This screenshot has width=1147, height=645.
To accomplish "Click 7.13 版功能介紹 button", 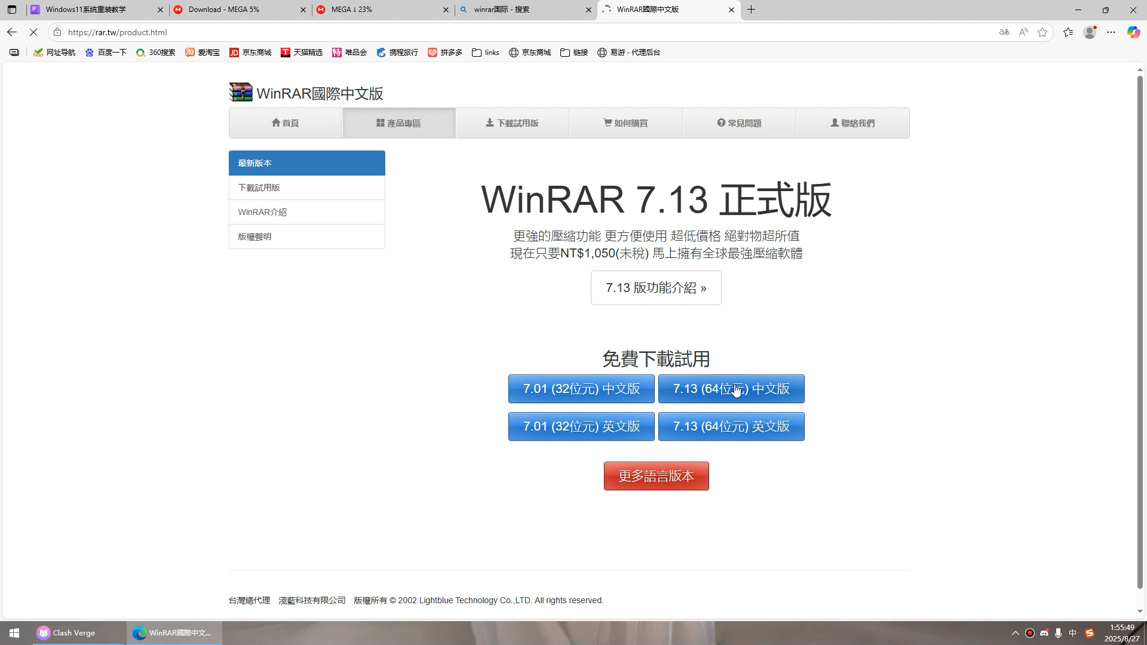I will (x=656, y=288).
